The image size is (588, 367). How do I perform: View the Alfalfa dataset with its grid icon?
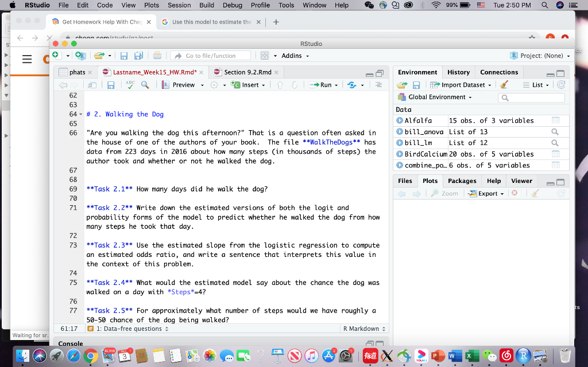(x=555, y=120)
